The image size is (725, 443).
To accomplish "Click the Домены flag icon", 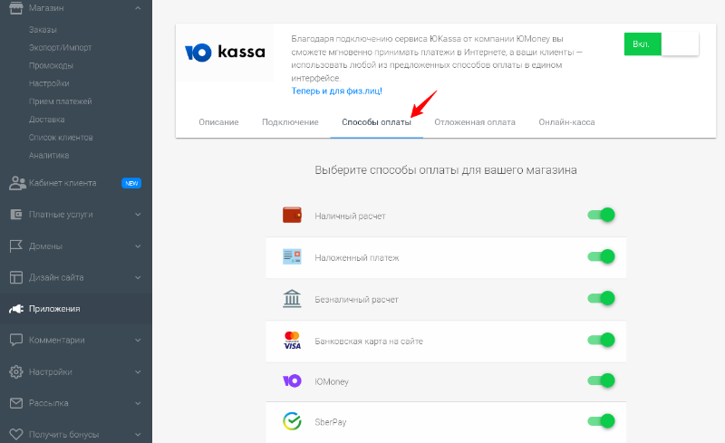I will [16, 246].
